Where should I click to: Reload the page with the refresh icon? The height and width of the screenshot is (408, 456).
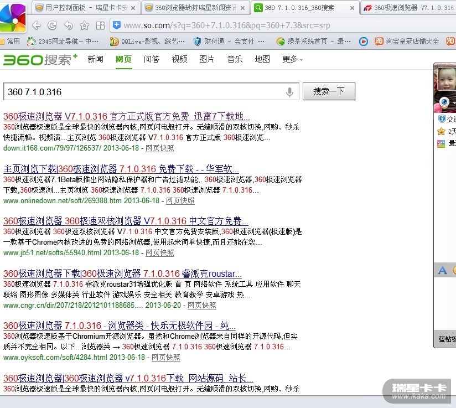click(x=53, y=25)
